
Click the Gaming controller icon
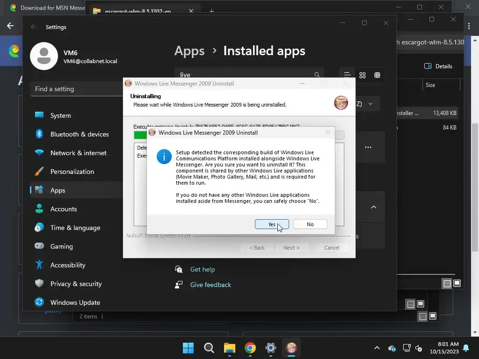coord(39,246)
